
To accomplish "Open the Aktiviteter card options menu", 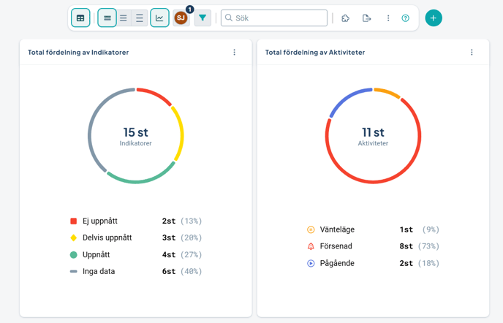I will [472, 53].
